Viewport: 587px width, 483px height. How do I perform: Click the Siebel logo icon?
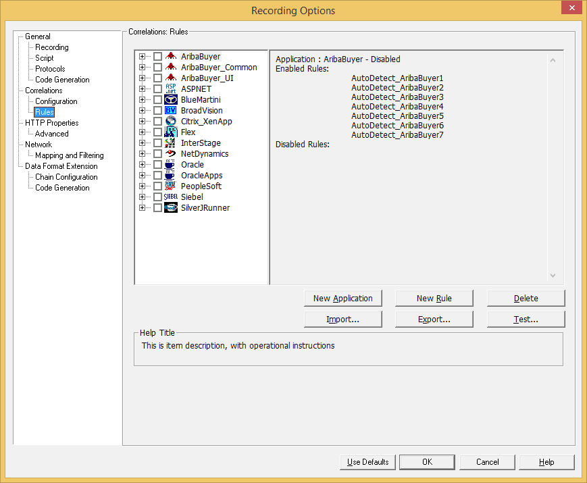click(x=171, y=197)
